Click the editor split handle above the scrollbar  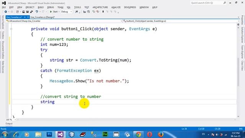(238, 25)
